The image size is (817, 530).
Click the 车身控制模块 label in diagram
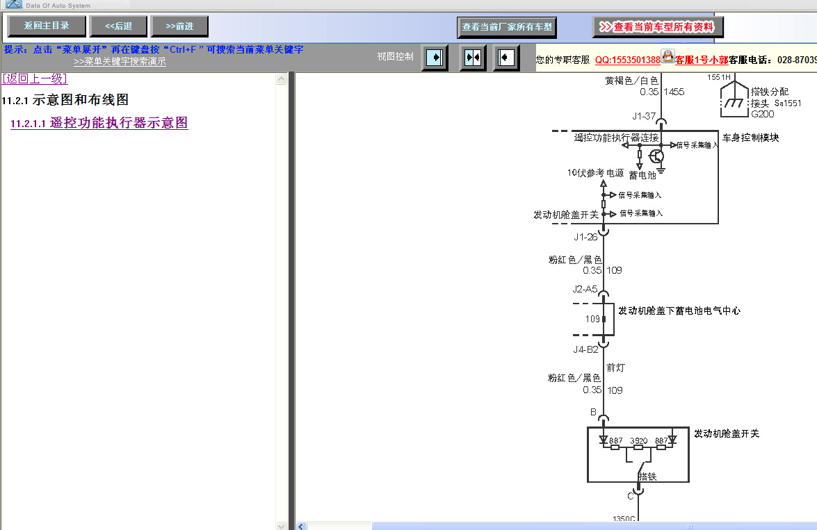click(751, 138)
